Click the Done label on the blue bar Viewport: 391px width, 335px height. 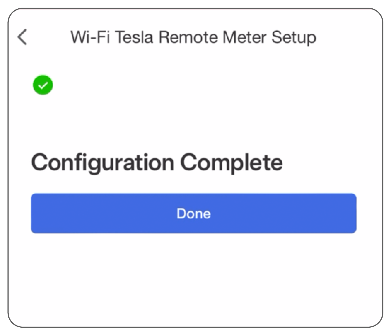[x=194, y=213]
